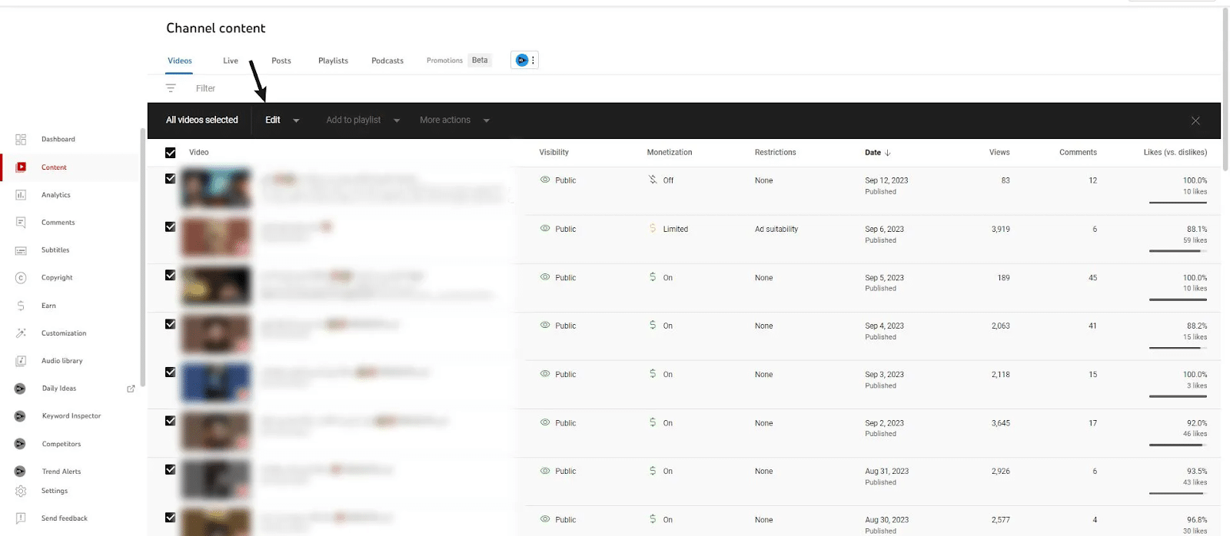
Task: Switch to the Podcasts tab
Action: coord(387,61)
